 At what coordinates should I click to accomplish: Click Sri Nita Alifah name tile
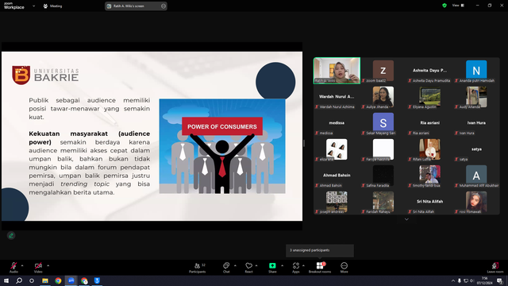click(429, 202)
